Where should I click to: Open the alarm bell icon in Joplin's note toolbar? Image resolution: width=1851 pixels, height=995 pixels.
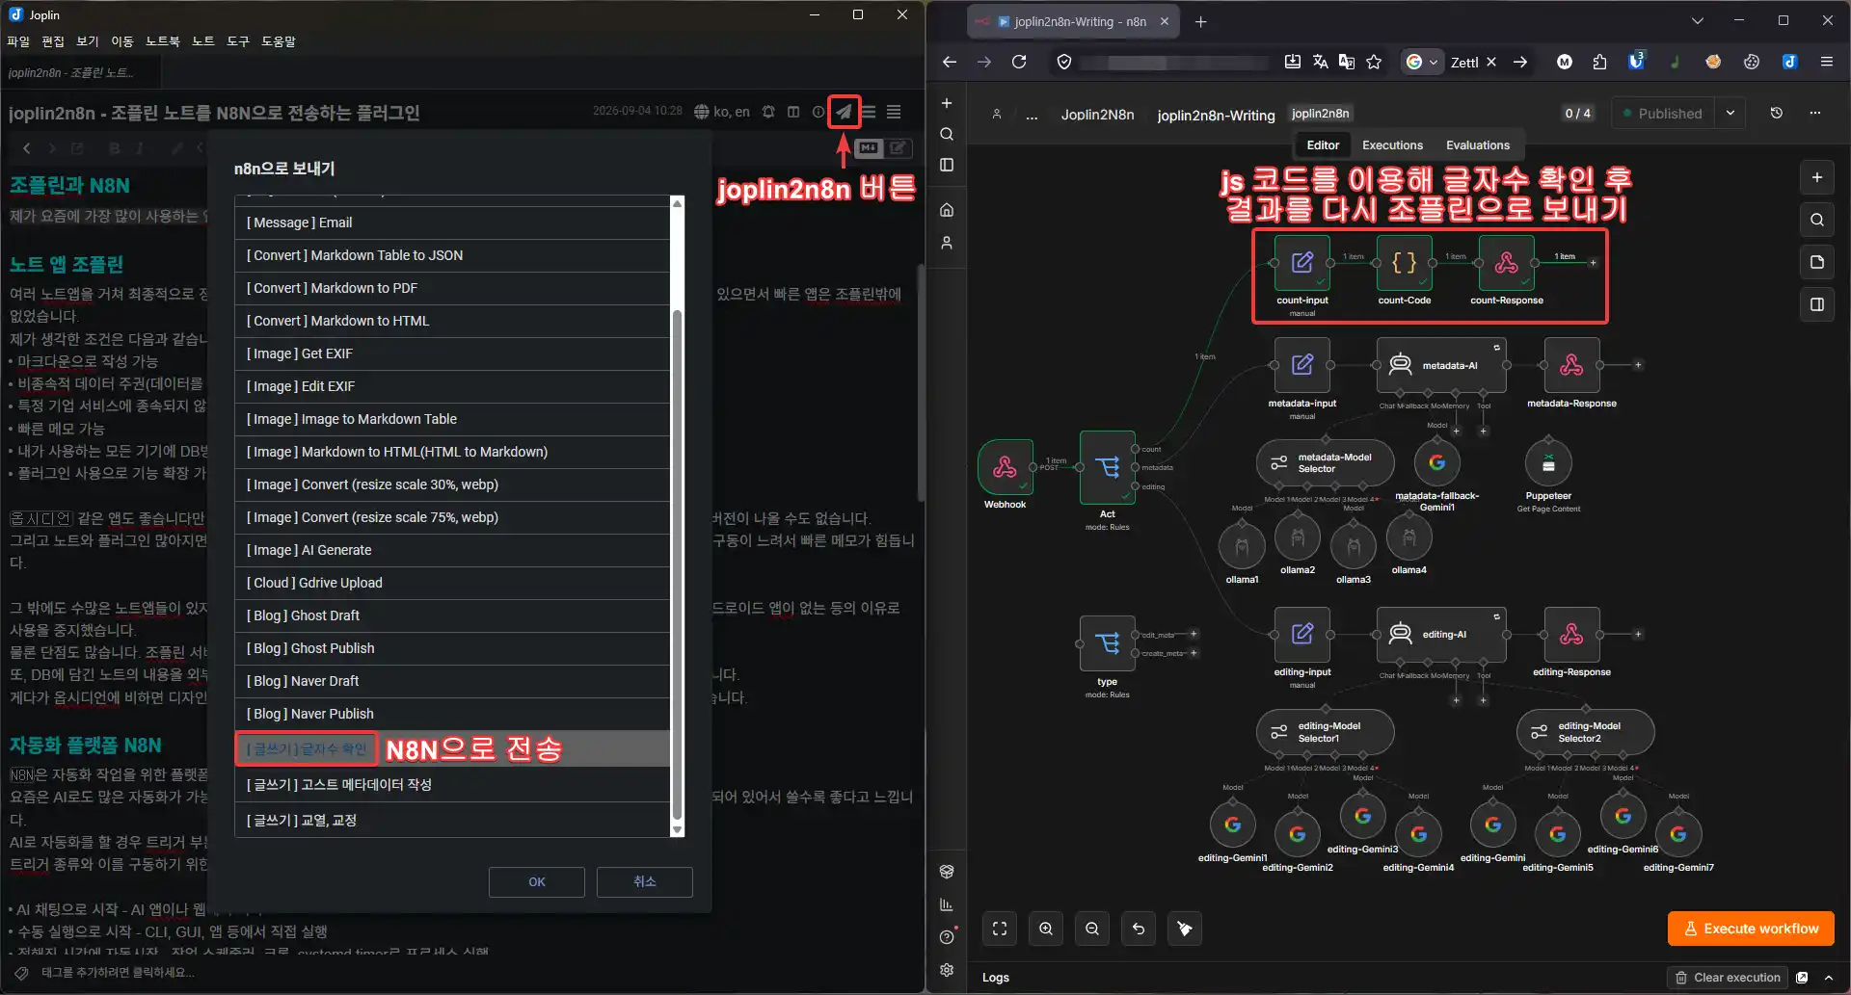pos(768,112)
